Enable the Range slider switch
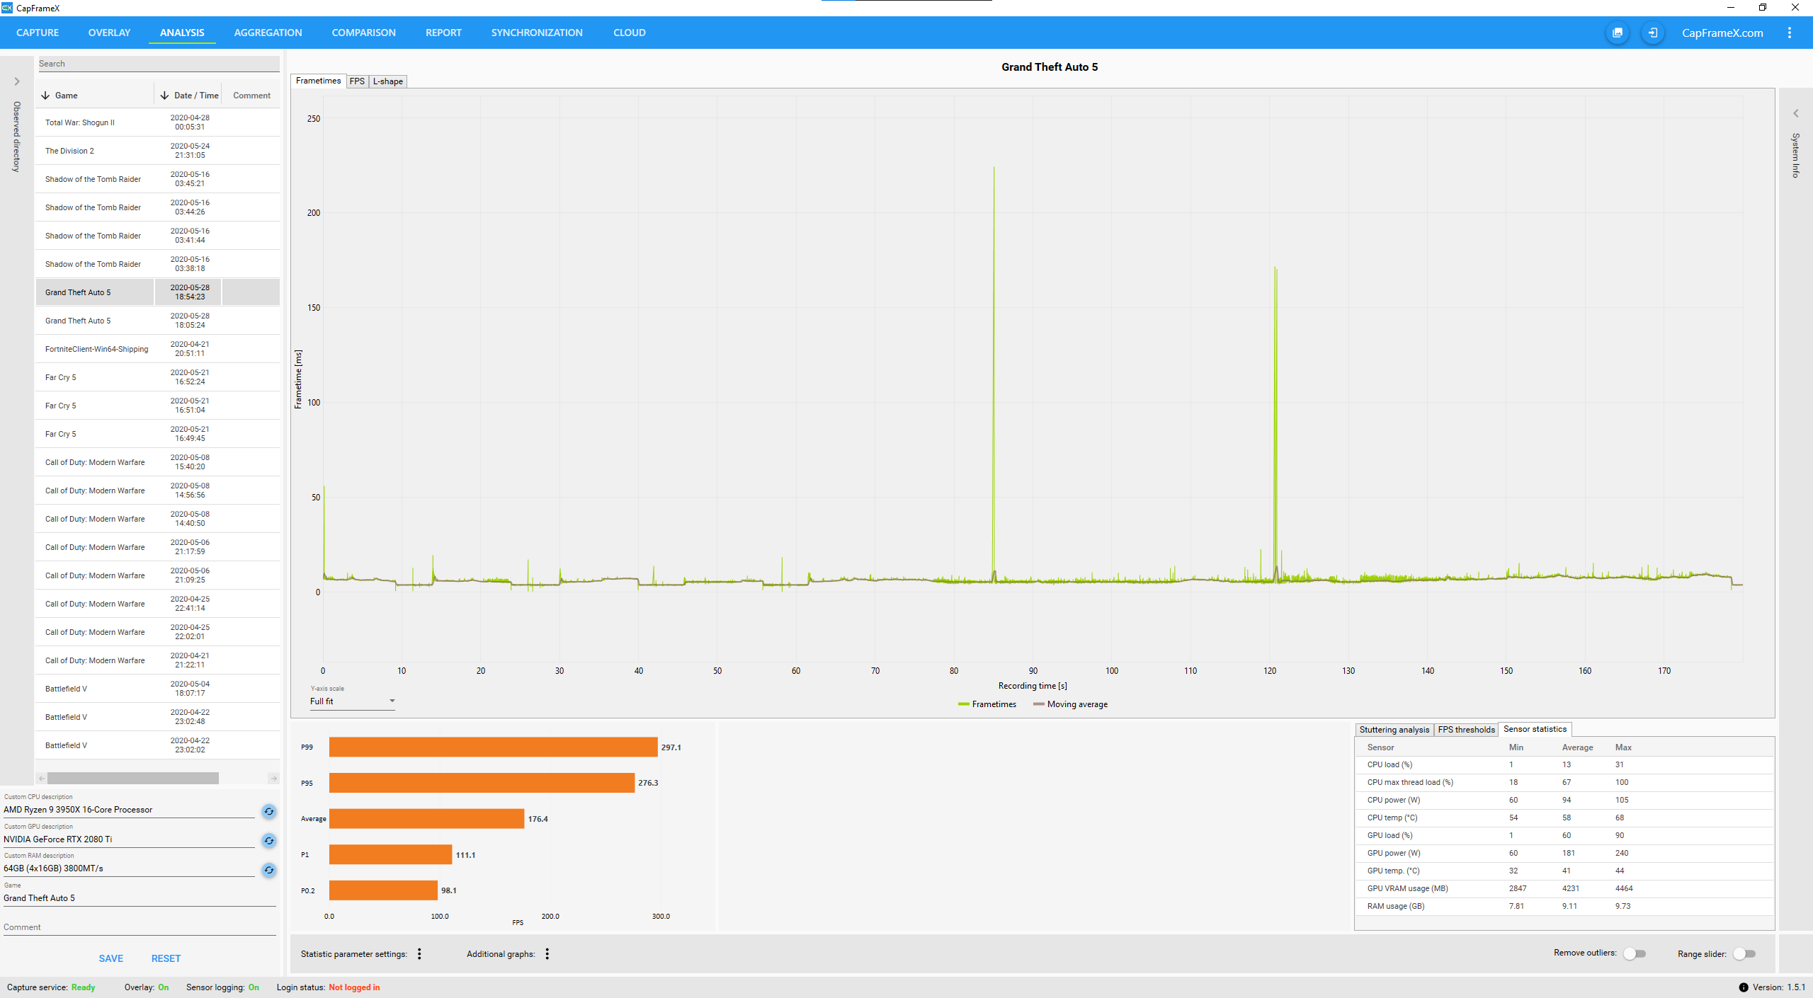1813x998 pixels. [x=1744, y=953]
